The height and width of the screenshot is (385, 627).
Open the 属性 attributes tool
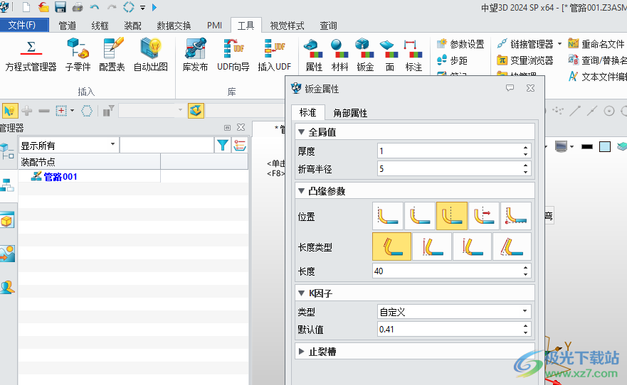pos(314,55)
